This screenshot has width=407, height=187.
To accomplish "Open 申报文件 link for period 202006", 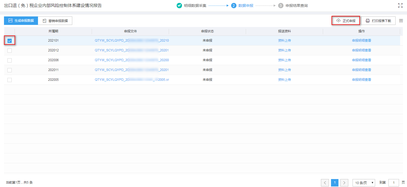I will coord(132,60).
